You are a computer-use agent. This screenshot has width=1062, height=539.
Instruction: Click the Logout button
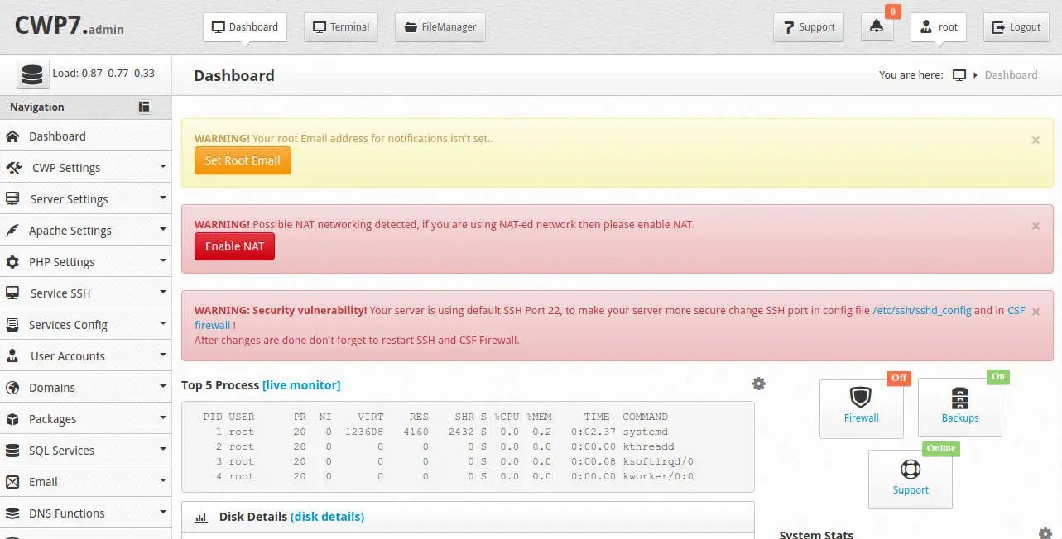click(1016, 26)
